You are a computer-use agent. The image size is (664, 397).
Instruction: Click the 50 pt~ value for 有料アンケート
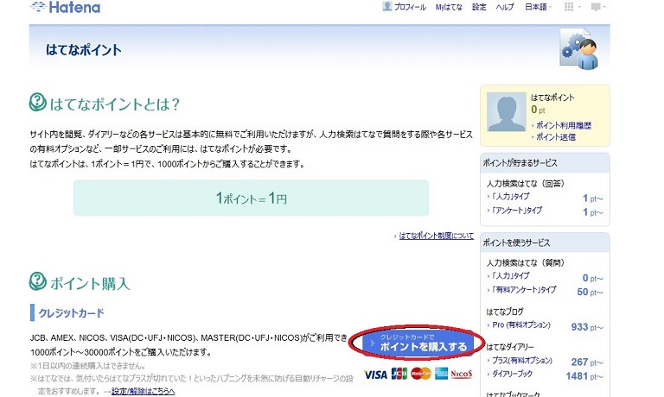click(590, 293)
